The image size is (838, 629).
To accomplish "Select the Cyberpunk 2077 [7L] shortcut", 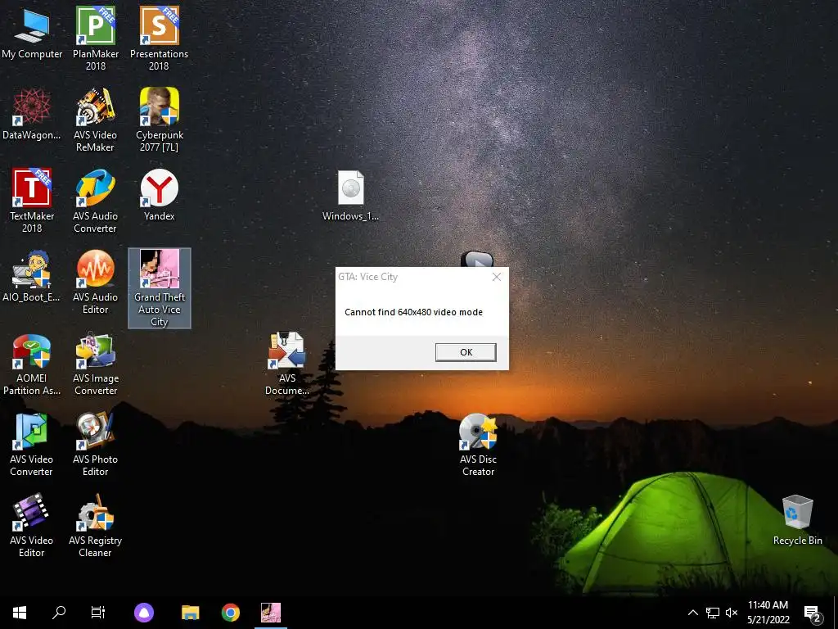I will [159, 120].
